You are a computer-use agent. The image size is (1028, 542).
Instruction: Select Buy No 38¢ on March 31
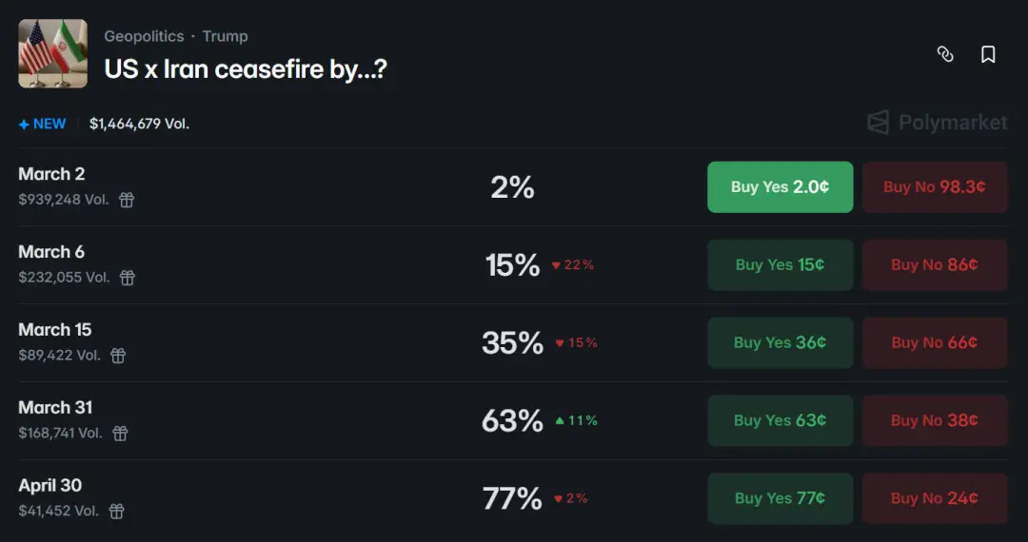coord(934,420)
